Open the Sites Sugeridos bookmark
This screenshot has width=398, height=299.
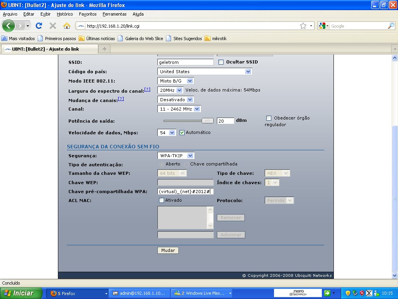pos(184,39)
